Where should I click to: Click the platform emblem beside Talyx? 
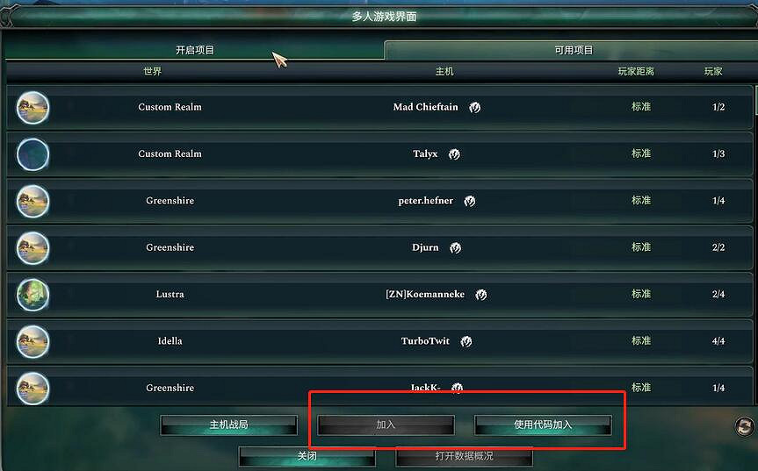[x=454, y=154]
